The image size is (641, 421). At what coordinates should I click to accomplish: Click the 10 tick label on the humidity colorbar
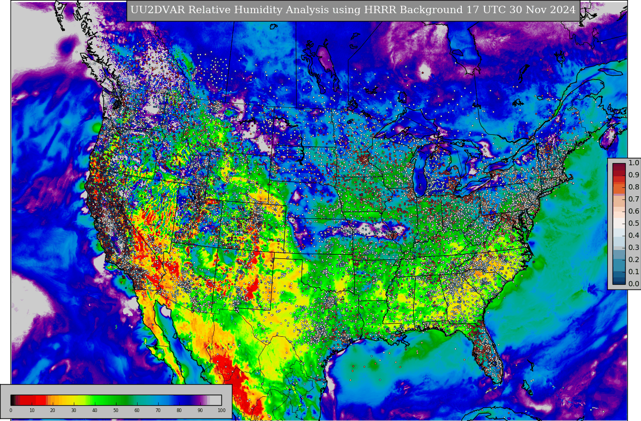tap(32, 410)
